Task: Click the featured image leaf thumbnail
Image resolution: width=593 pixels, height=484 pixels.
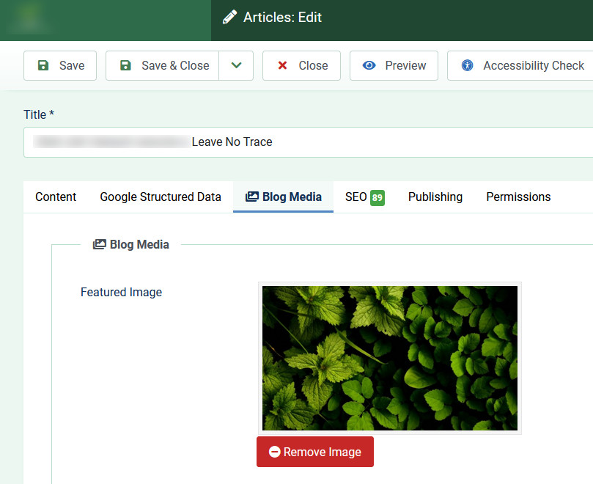Action: [390, 358]
